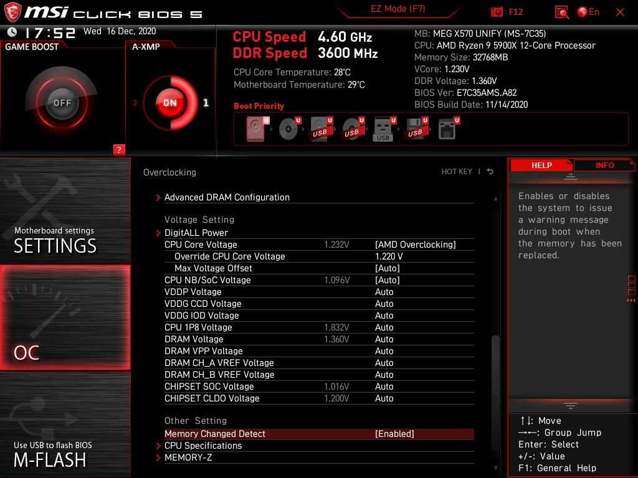This screenshot has width=638, height=478.
Task: Click the scrollbar down arrow
Action: [495, 468]
